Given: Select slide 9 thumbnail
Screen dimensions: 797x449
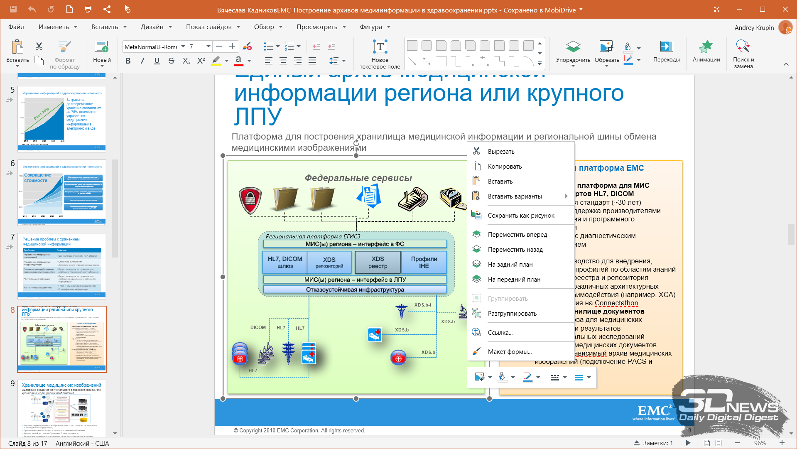Looking at the screenshot, I should click(62, 408).
